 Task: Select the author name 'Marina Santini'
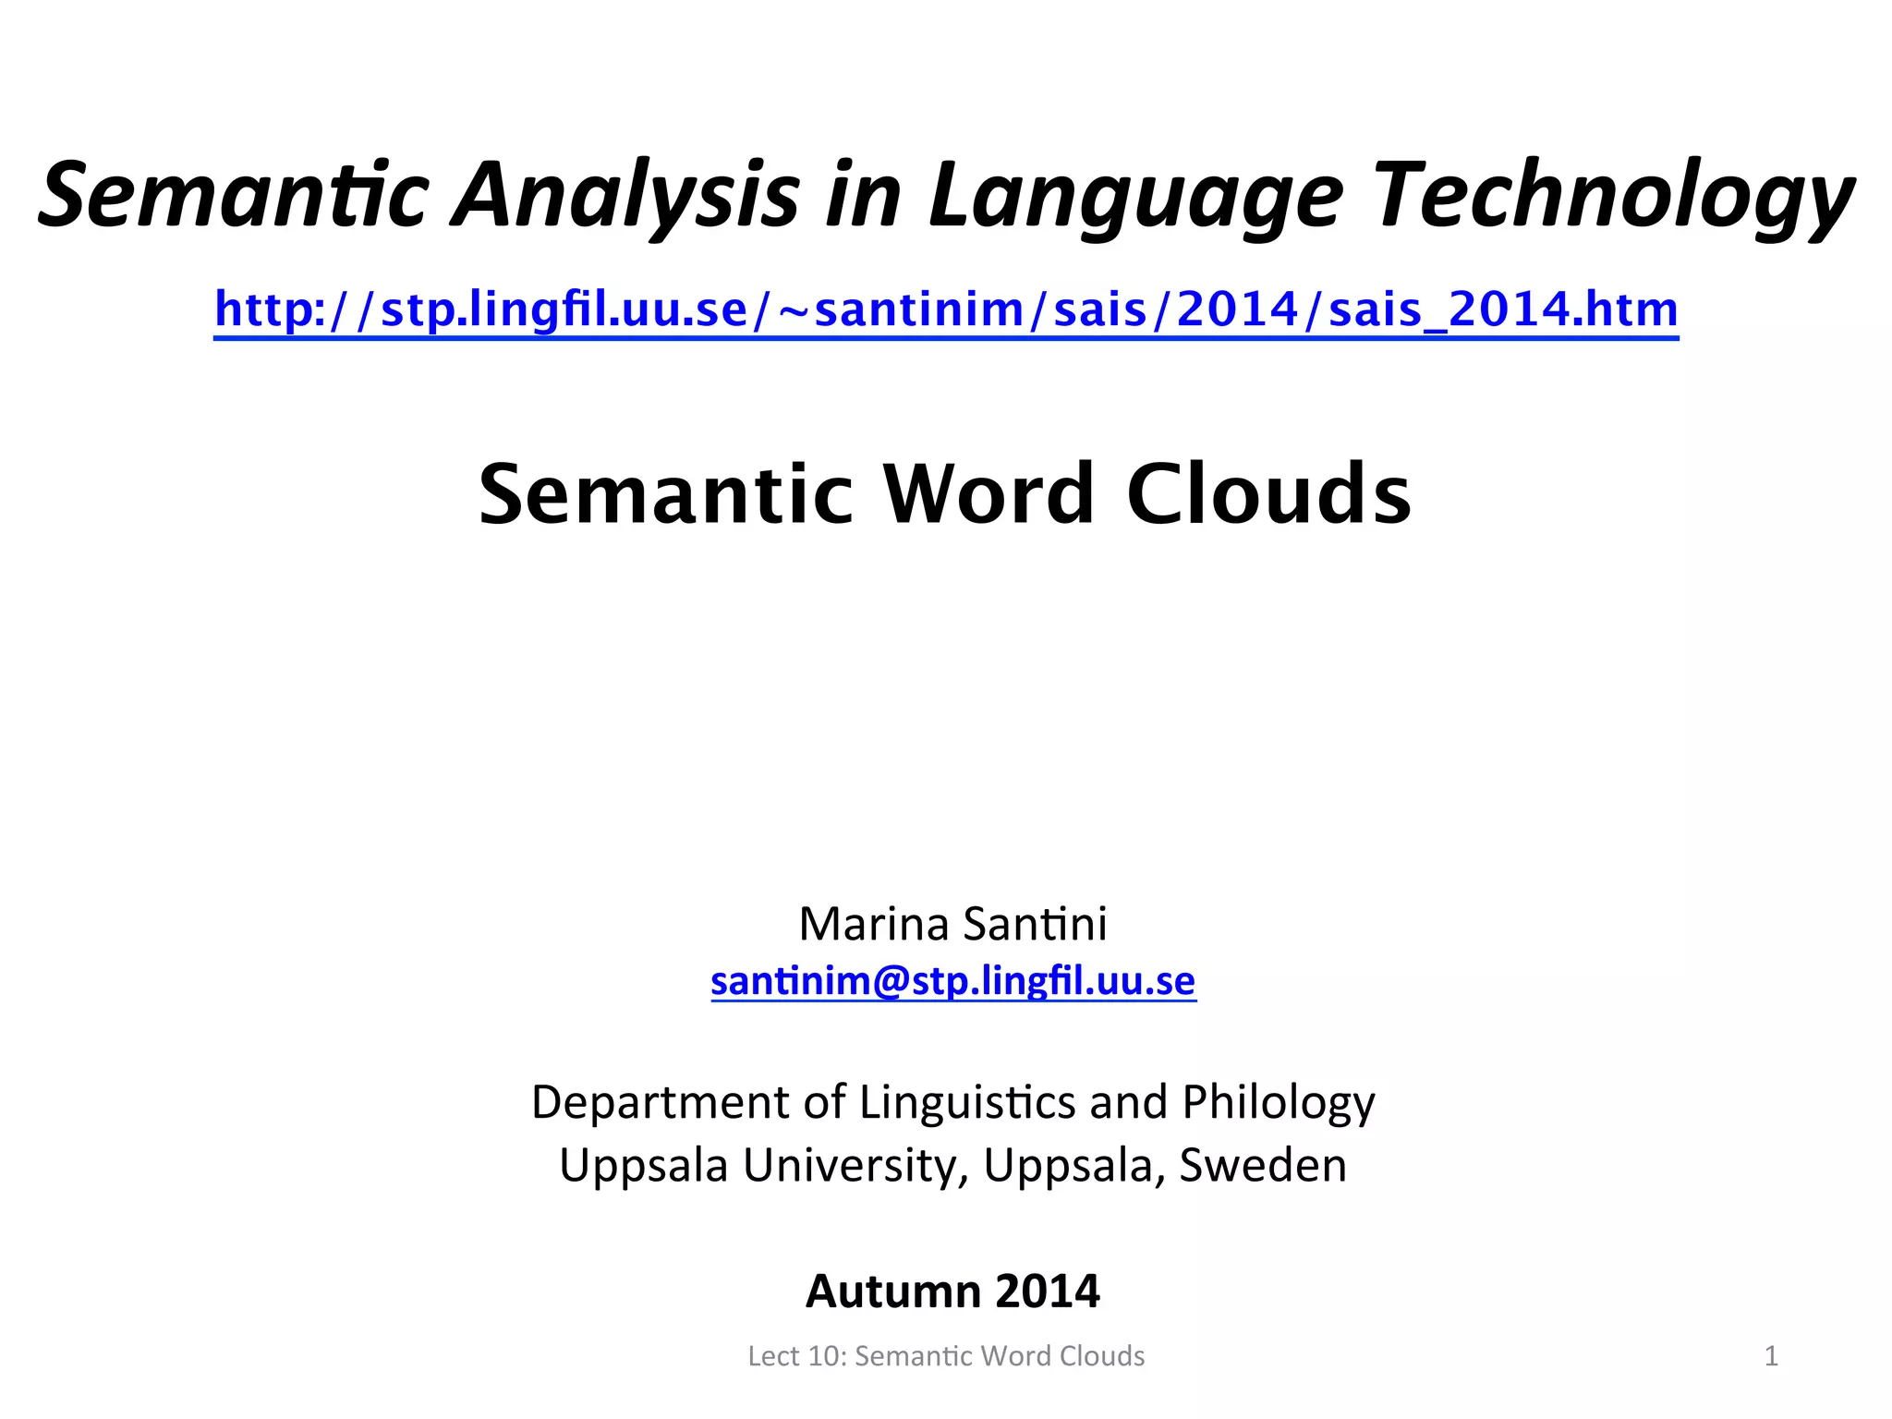click(x=952, y=924)
